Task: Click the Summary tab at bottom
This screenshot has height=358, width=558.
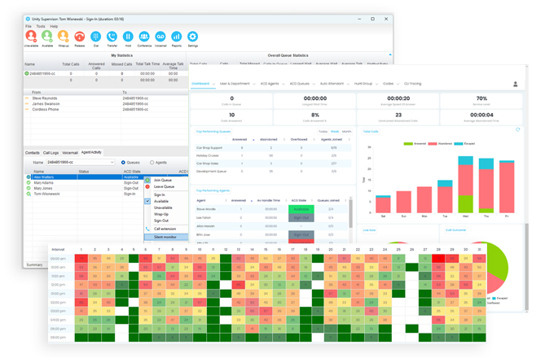Action: click(x=34, y=265)
